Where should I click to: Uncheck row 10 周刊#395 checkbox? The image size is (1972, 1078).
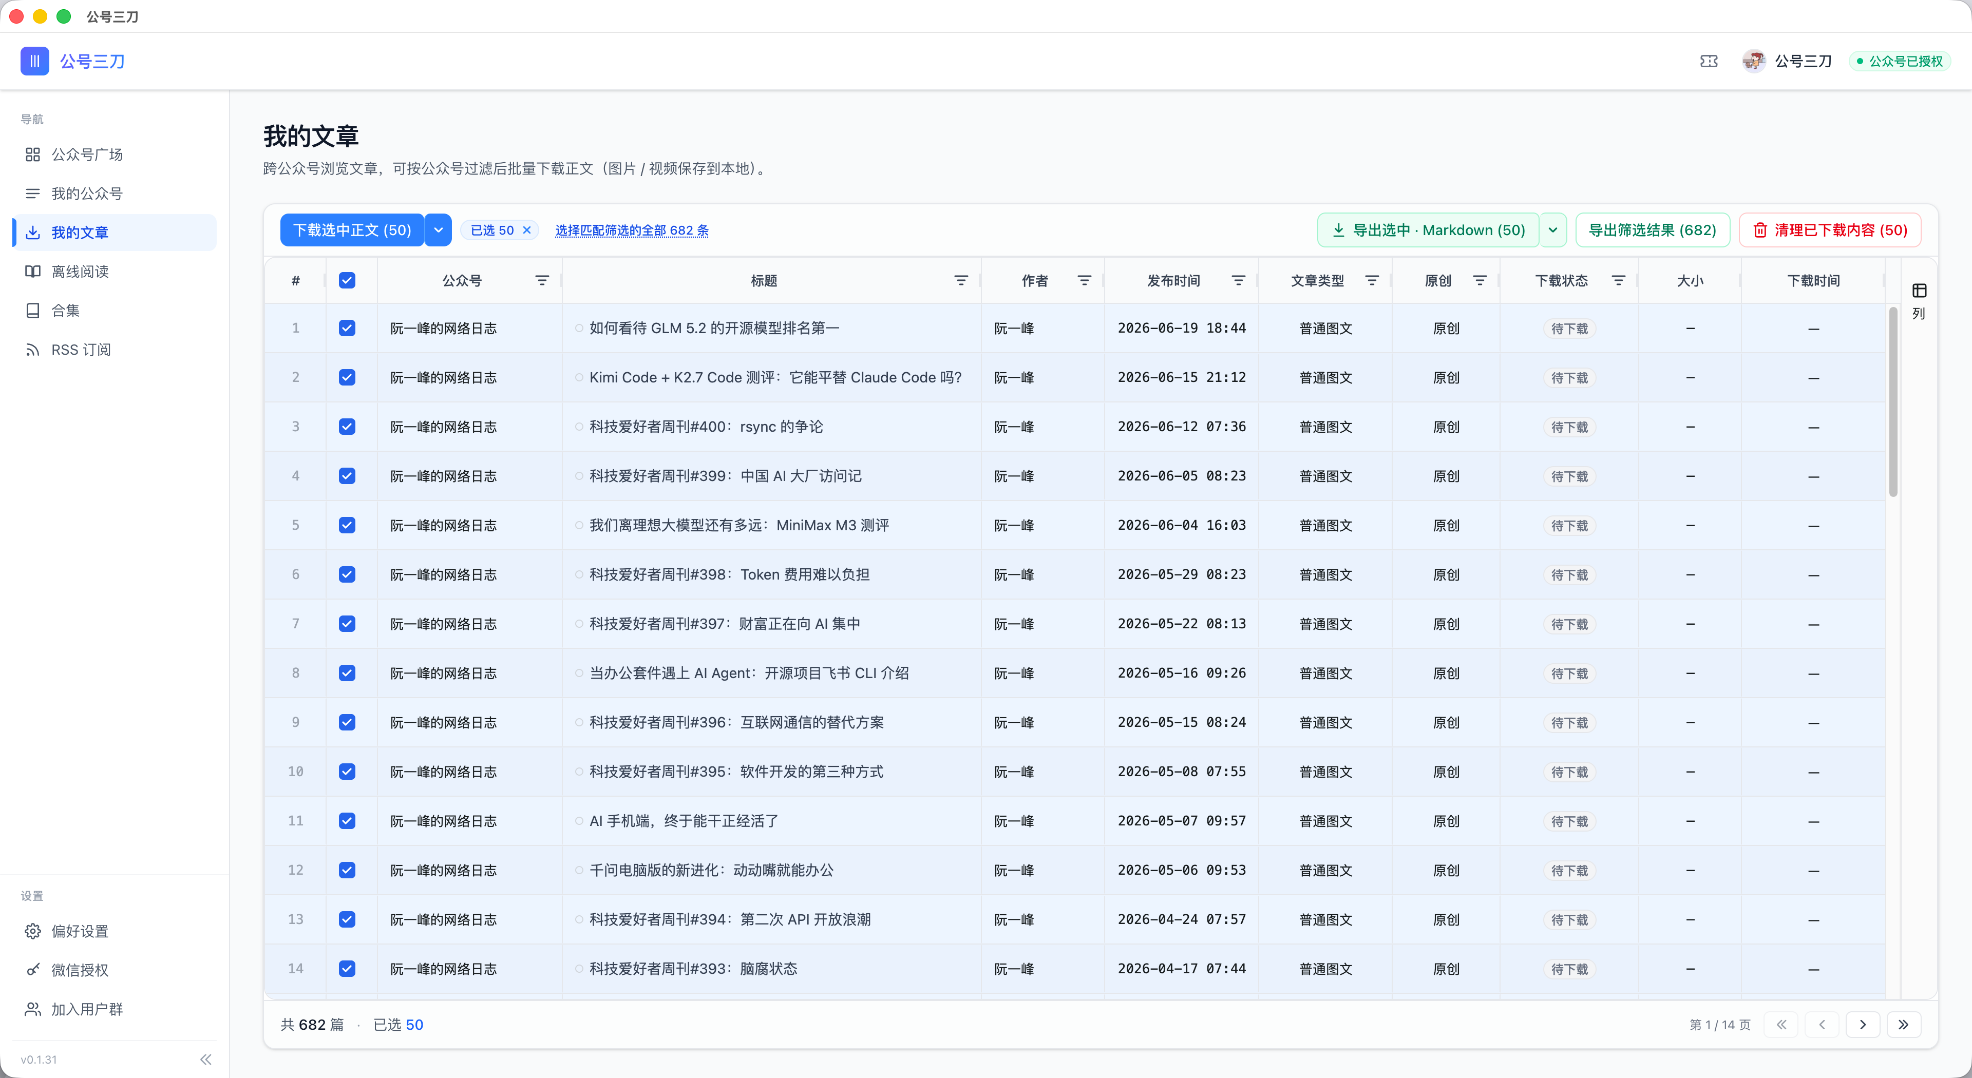(x=347, y=771)
